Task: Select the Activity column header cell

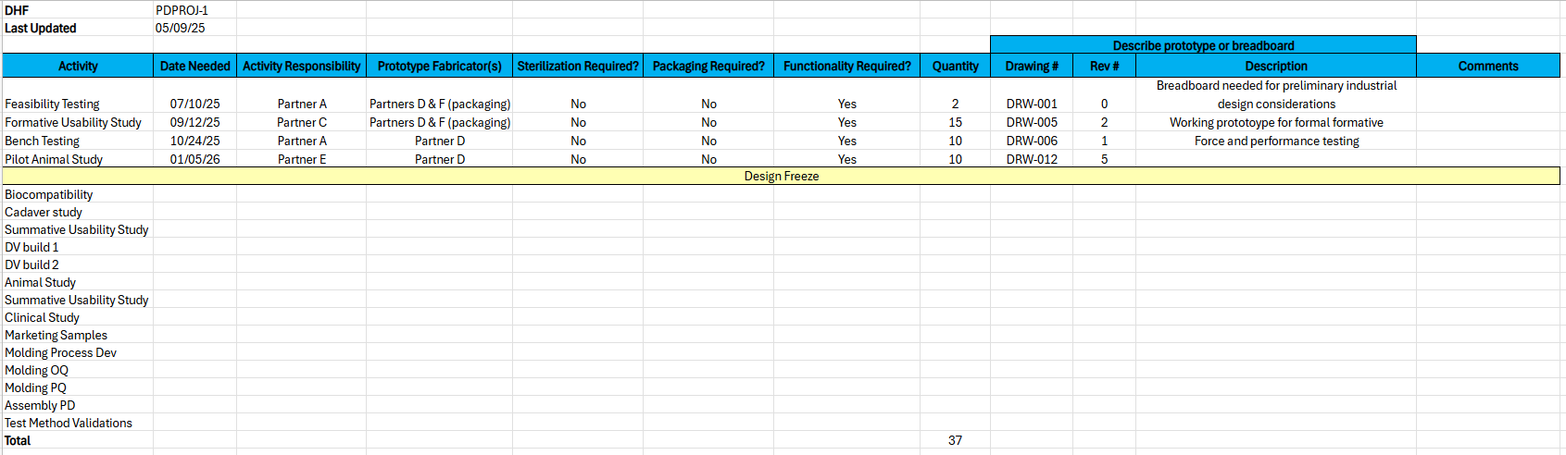Action: [78, 66]
